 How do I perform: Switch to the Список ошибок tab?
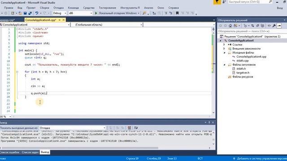coord(9,152)
